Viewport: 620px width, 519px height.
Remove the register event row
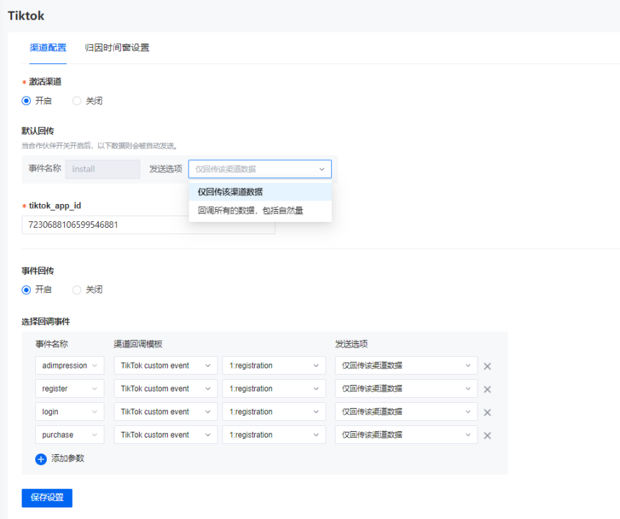(487, 389)
